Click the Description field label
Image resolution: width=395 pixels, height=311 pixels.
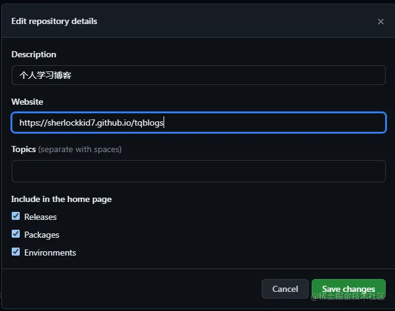[34, 55]
